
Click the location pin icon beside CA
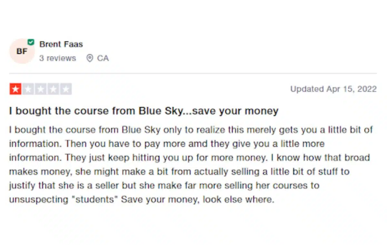point(90,58)
